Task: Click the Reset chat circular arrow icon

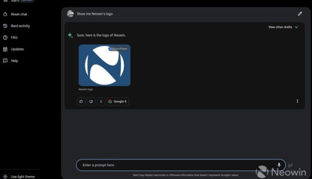Action: click(x=5, y=14)
